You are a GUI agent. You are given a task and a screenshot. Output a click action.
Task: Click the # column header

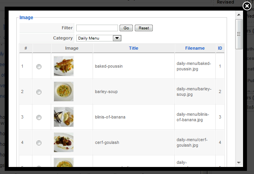(26, 48)
